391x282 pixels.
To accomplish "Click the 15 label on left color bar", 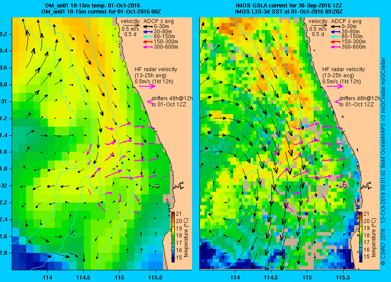I will 179,258.
